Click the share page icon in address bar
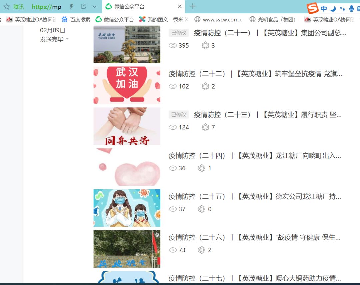Image resolution: width=360 pixels, height=285 pixels. pos(83,7)
